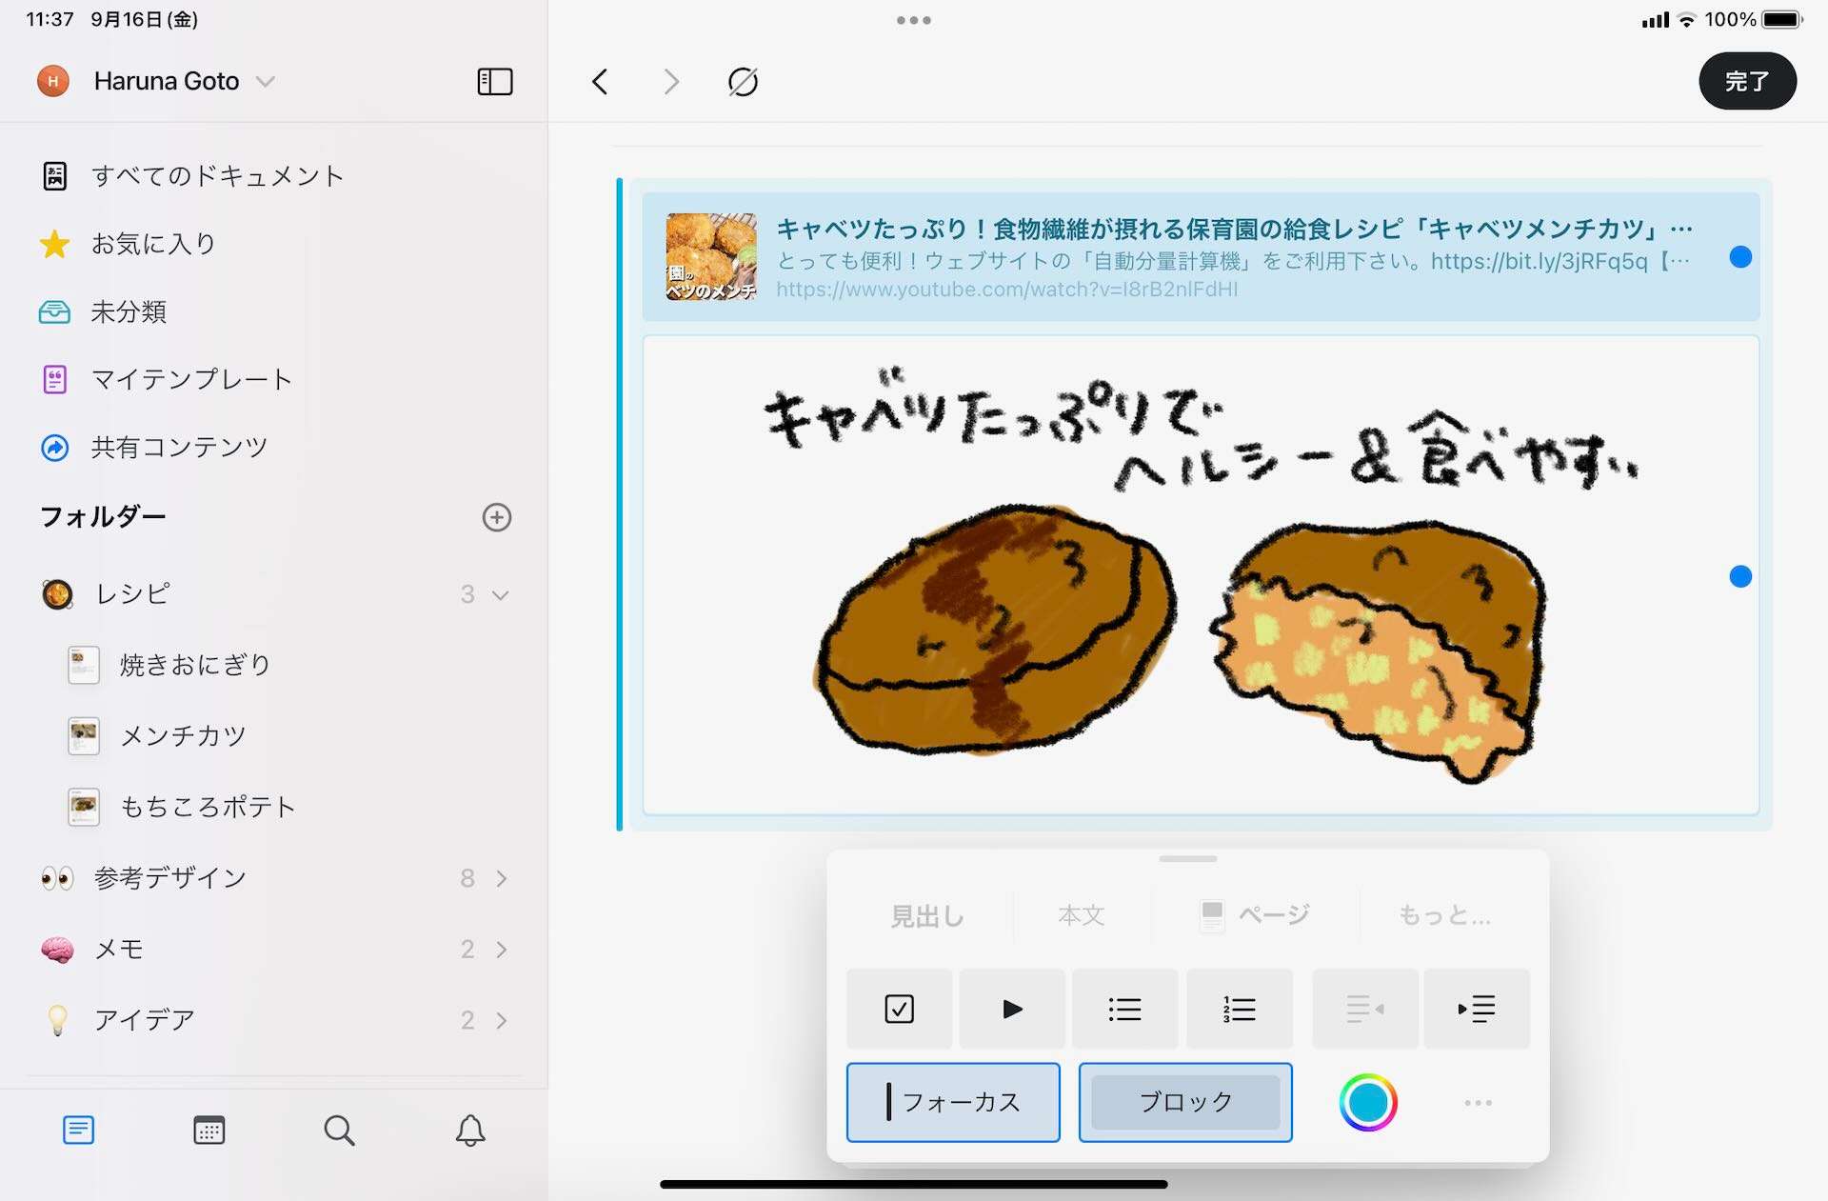Open the YouTube link for キャベツメンチカツ
Screen dimensions: 1828x1201
click(1201, 257)
